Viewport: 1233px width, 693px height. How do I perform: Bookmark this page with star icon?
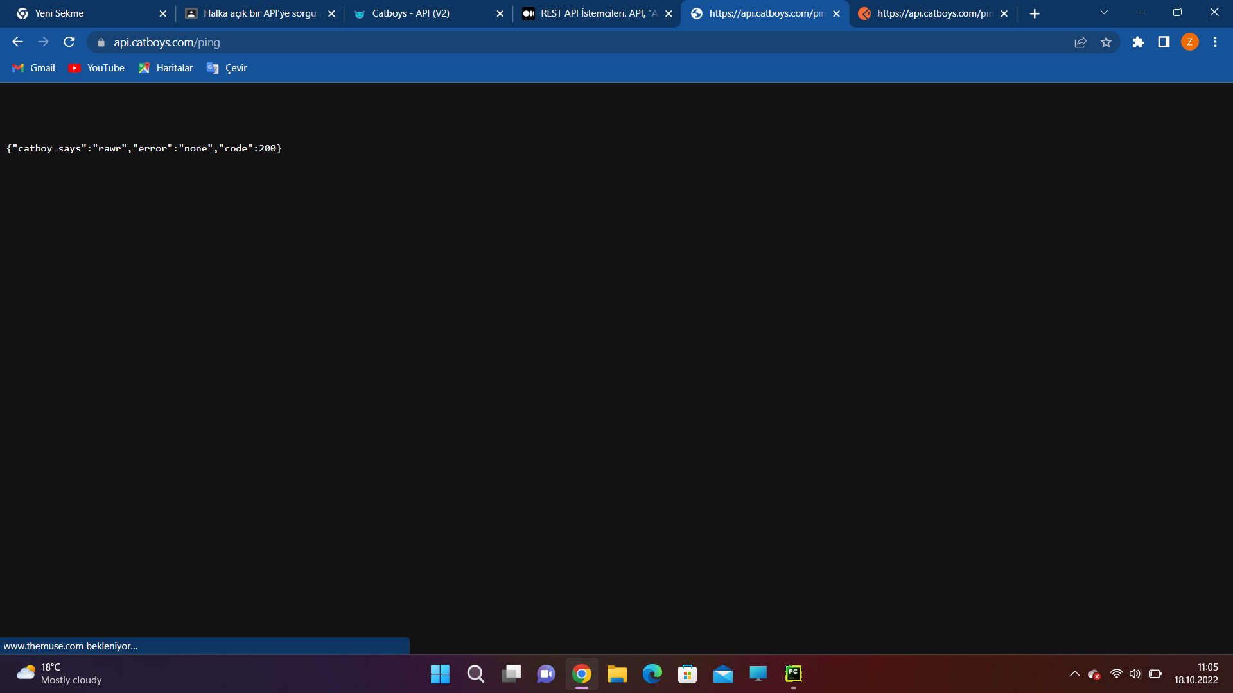coord(1106,42)
